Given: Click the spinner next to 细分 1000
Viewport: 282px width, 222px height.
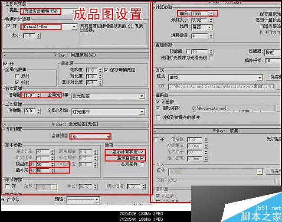Looking at the screenshot, I should point(211,14).
